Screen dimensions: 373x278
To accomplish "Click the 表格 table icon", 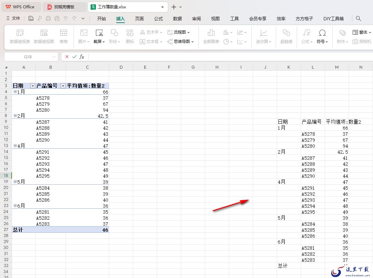I will pyautogui.click(x=64, y=36).
